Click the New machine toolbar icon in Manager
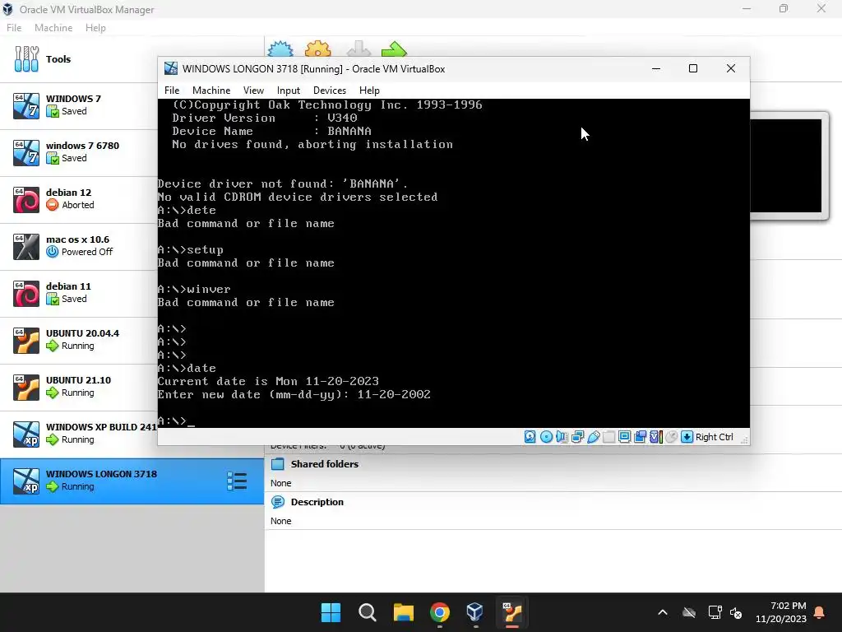The height and width of the screenshot is (632, 842). [280, 49]
